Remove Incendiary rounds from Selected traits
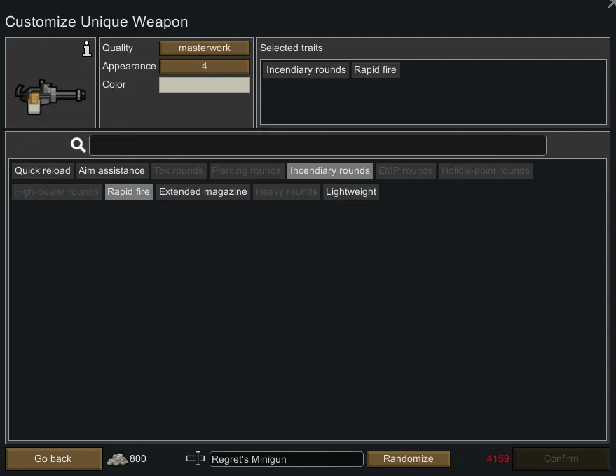This screenshot has height=476, width=616. tap(306, 70)
